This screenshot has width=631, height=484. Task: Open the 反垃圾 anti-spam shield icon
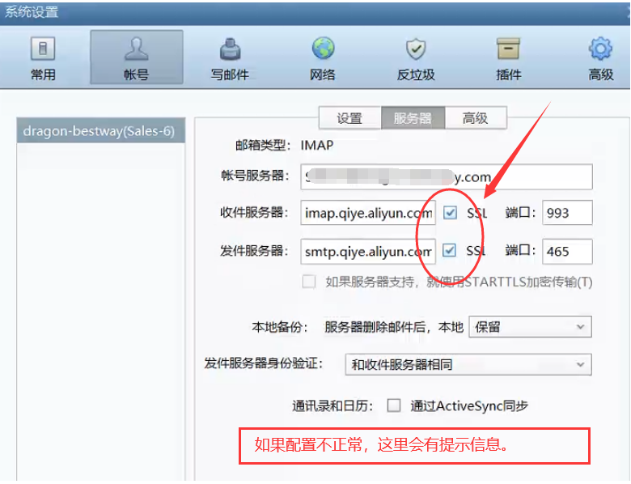coord(415,50)
